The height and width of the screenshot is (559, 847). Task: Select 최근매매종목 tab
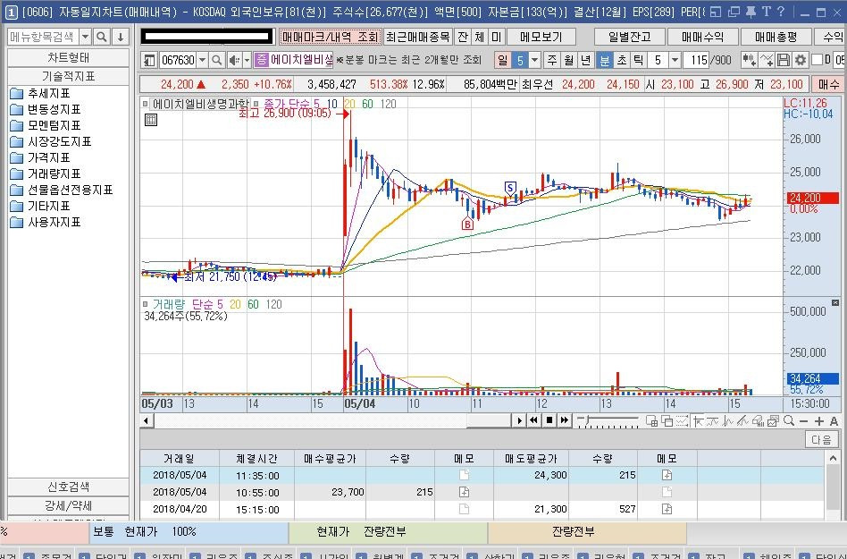(x=417, y=37)
